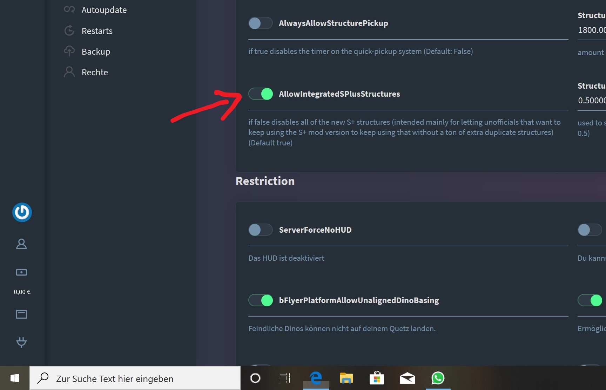Screen dimensions: 606x390
Task: Open the Restarts menu item
Action: tap(97, 31)
